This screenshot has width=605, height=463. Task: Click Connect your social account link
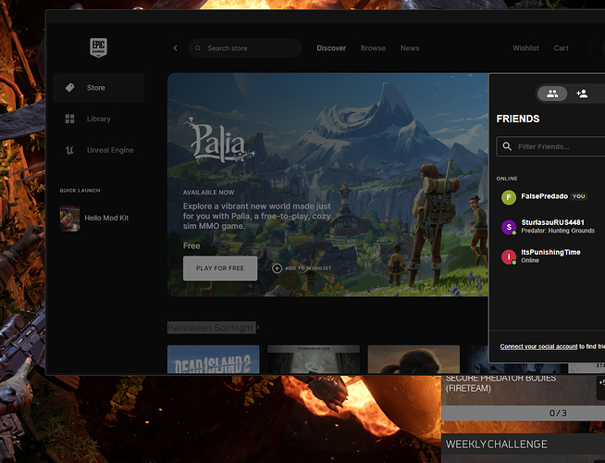tap(538, 346)
